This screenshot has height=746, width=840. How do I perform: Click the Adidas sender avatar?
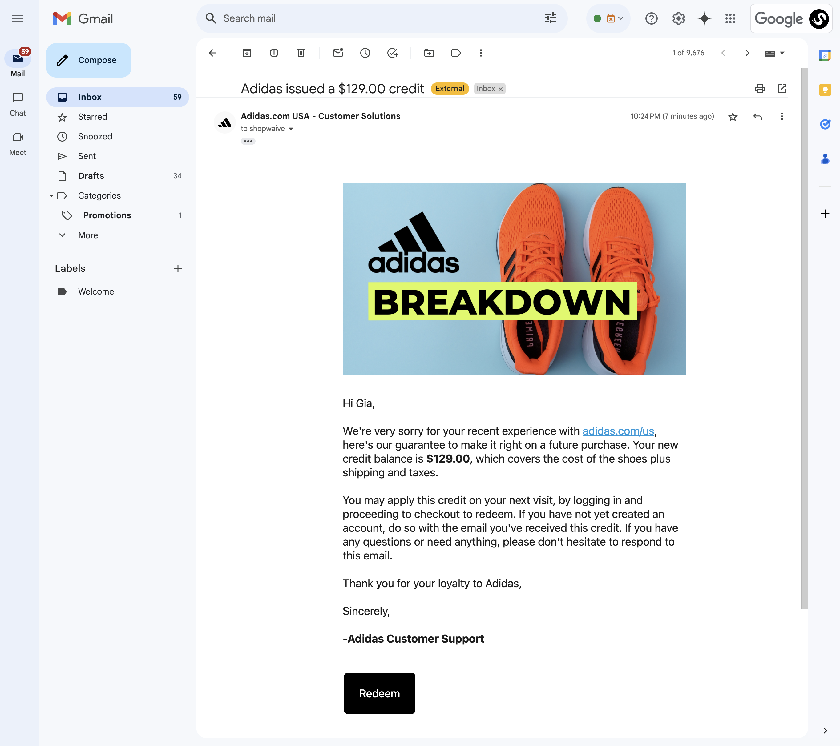pos(225,122)
